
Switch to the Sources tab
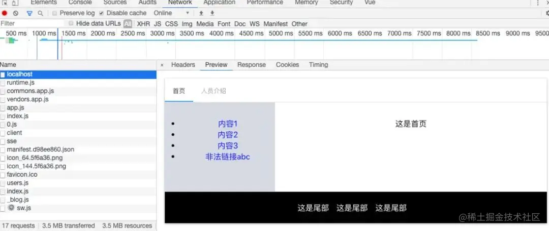tap(115, 3)
